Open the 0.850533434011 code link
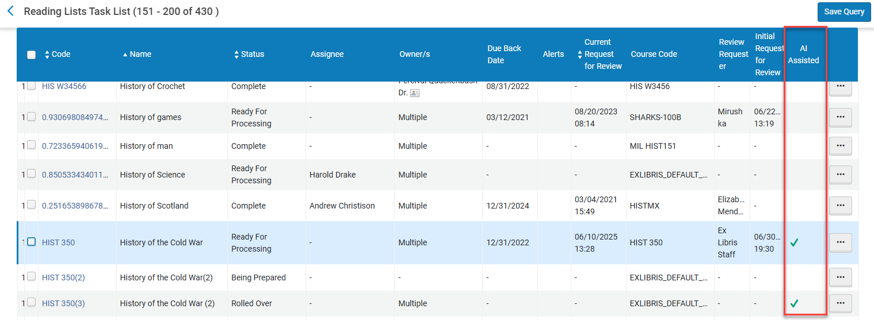Screen dimensions: 874x320 (x=75, y=175)
